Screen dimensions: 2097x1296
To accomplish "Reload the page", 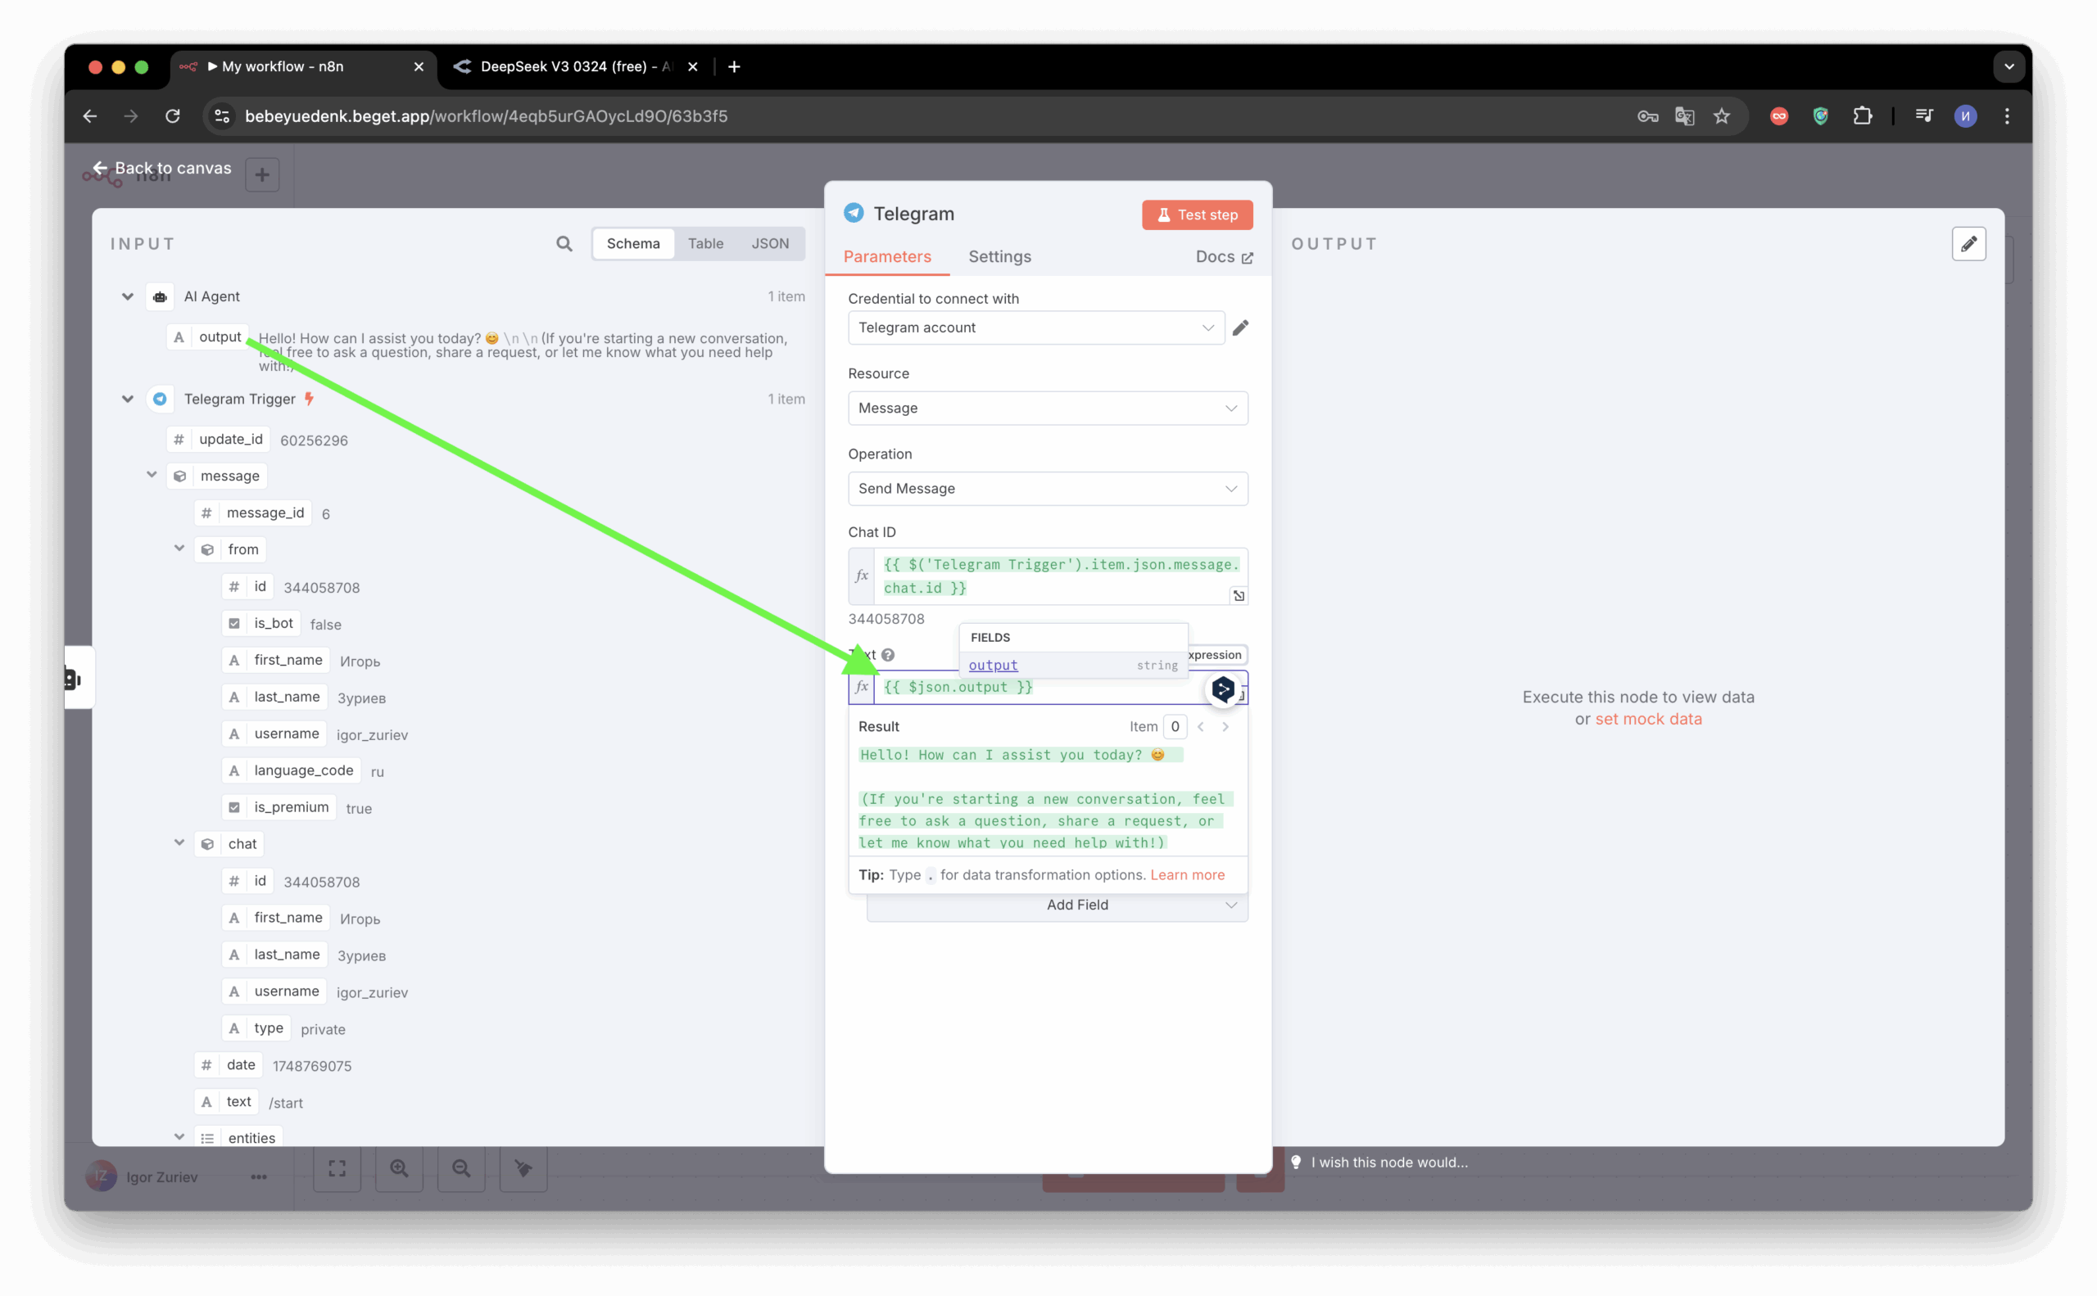I will [x=172, y=115].
